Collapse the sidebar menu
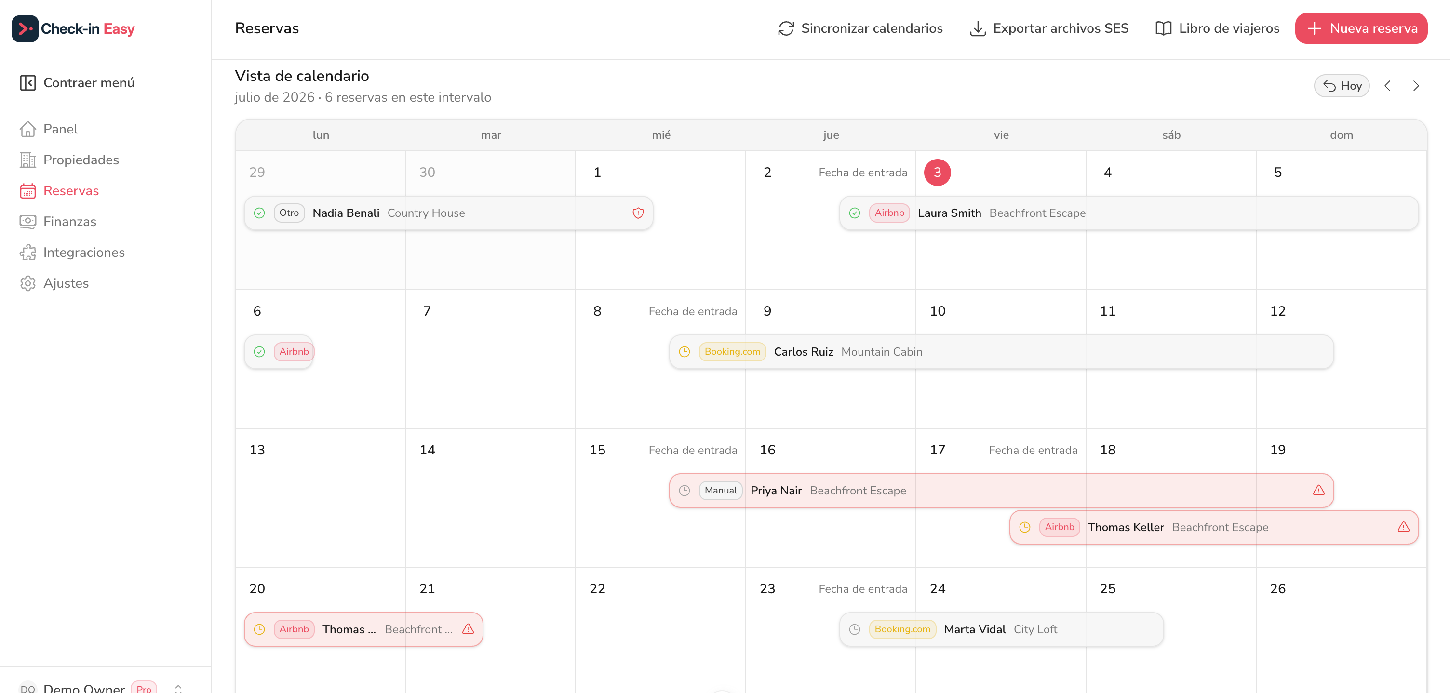Image resolution: width=1450 pixels, height=693 pixels. click(77, 83)
